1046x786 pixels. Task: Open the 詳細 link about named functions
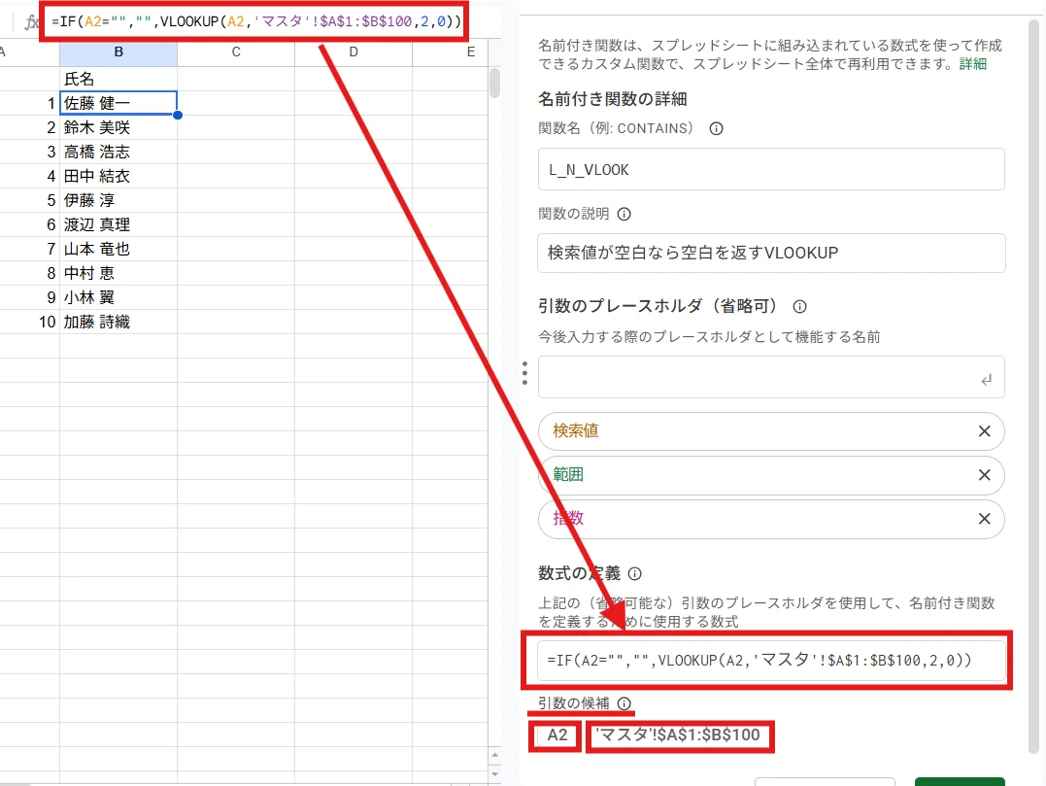pyautogui.click(x=972, y=64)
